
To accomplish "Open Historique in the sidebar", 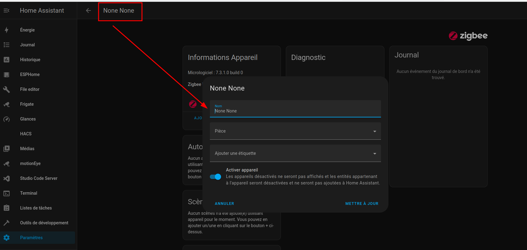I will 38,60.
